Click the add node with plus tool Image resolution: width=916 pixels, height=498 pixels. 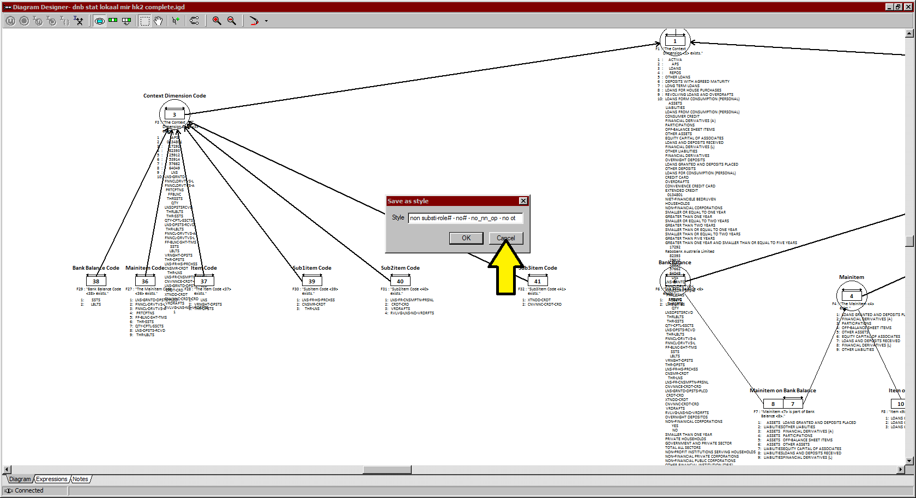176,21
